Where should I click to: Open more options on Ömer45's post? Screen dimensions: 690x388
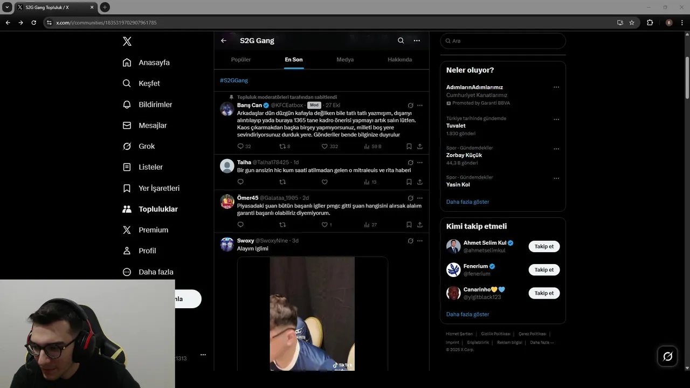420,198
